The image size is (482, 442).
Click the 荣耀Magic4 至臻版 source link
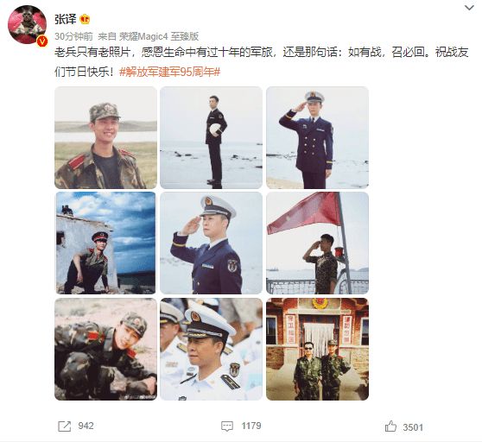point(159,36)
